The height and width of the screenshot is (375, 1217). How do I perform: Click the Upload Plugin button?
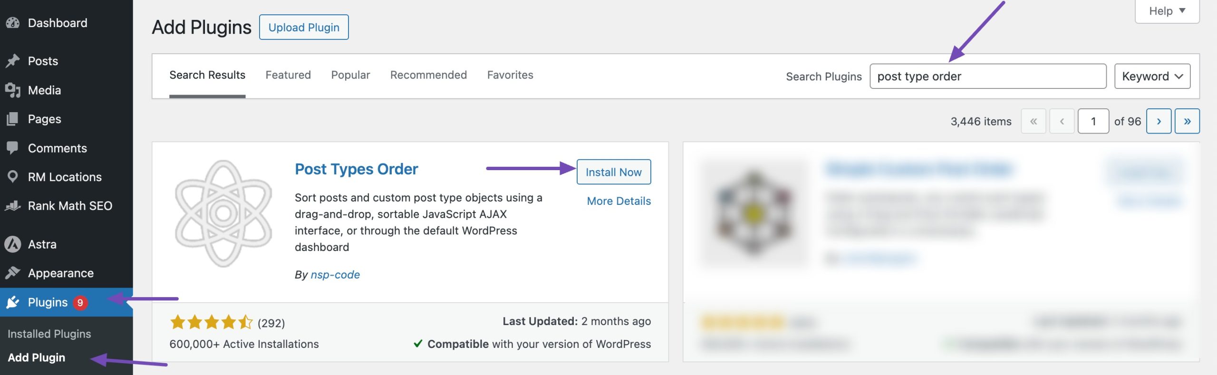tap(304, 28)
